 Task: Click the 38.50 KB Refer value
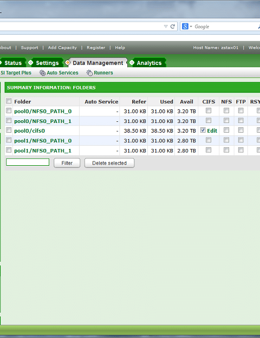pyautogui.click(x=135, y=131)
